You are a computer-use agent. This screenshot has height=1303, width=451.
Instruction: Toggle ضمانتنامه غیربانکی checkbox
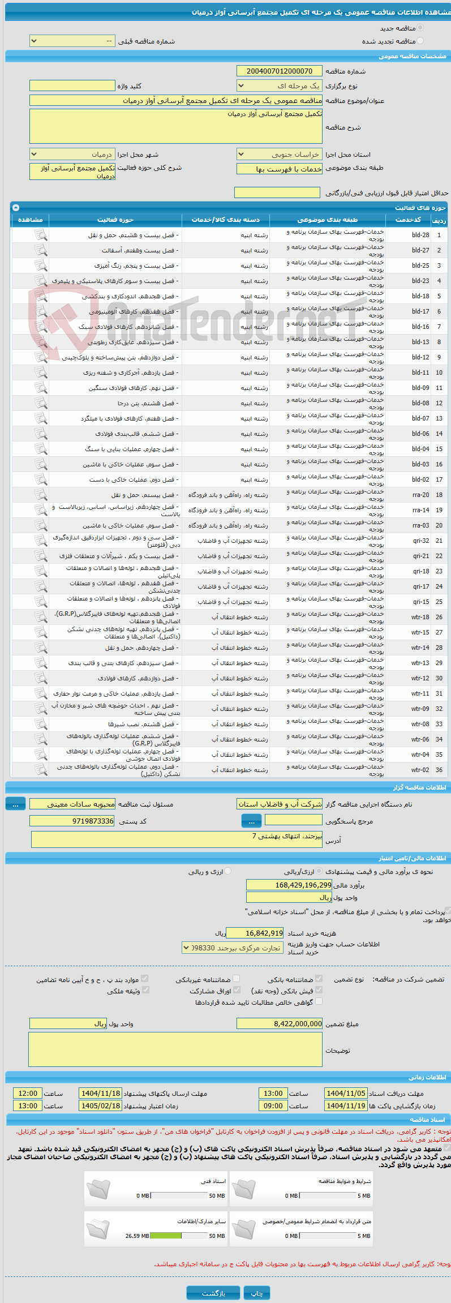237,978
